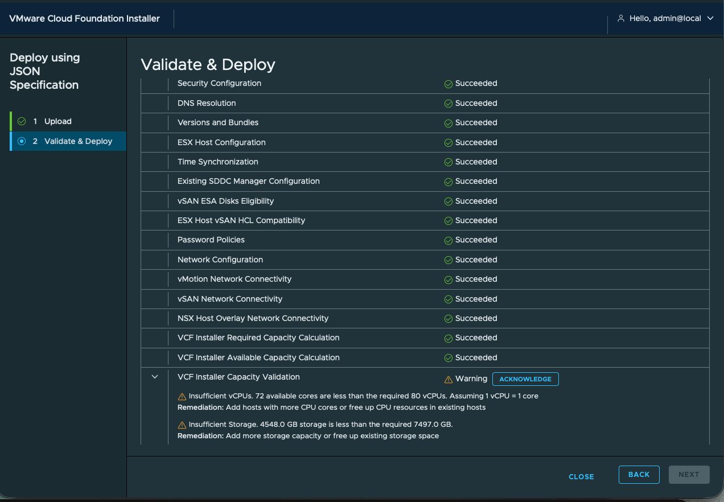724x502 pixels.
Task: Click the BACK button
Action: pyautogui.click(x=639, y=475)
